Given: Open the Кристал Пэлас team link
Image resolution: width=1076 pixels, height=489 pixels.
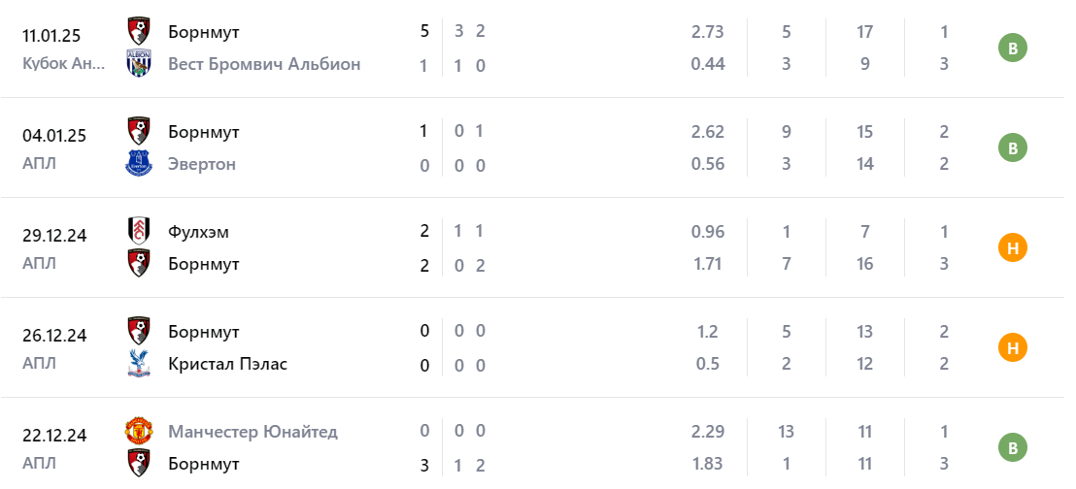Looking at the screenshot, I should 227,364.
